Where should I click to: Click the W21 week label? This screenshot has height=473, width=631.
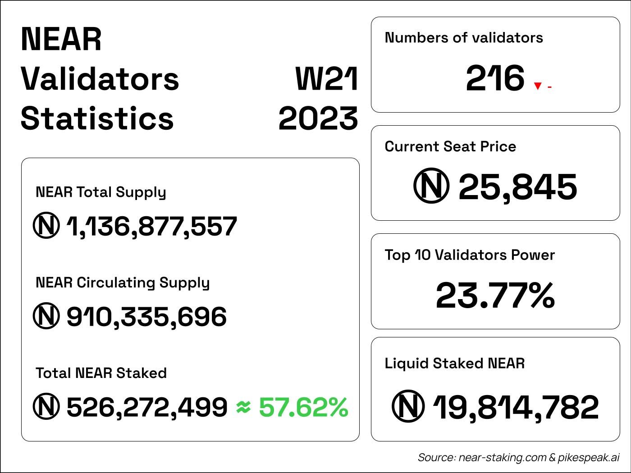point(327,79)
